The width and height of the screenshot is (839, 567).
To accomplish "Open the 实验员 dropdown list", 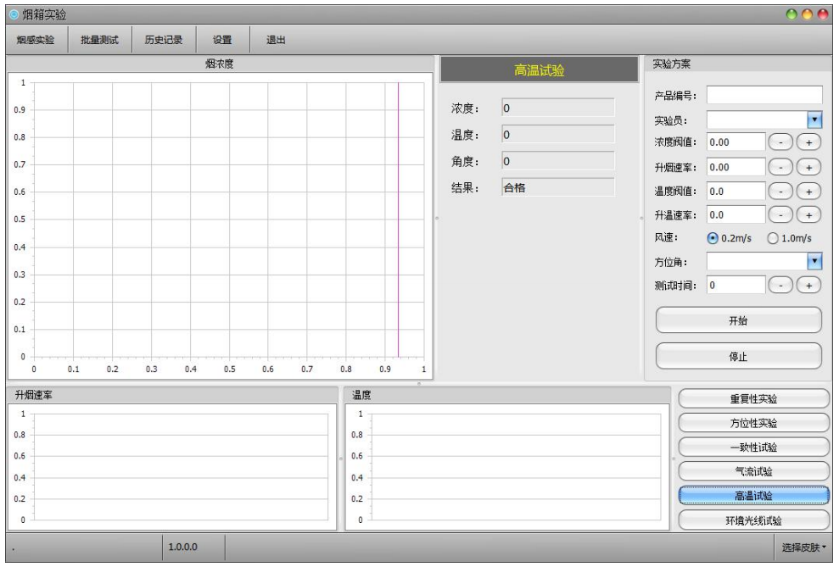I will (x=815, y=120).
